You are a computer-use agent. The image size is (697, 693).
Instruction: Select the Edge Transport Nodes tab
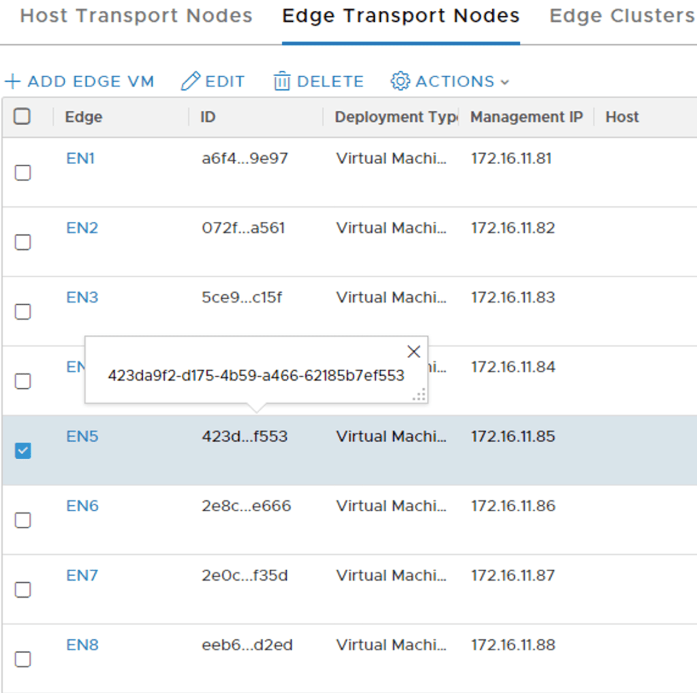(x=400, y=15)
